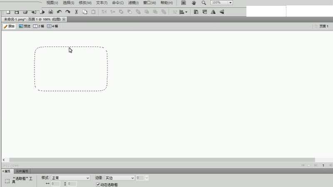333x187 pixels.
Task: Click the Group objects icon
Action: (104, 12)
